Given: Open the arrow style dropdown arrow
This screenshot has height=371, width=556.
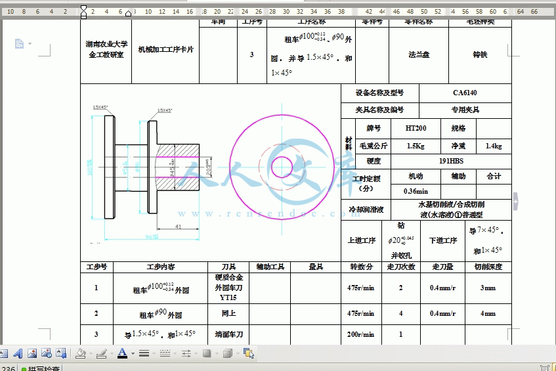Looking at the screenshot, I should point(196,354).
